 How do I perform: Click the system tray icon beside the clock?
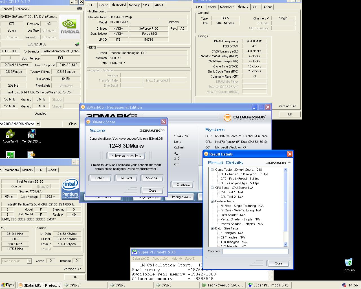point(344,285)
